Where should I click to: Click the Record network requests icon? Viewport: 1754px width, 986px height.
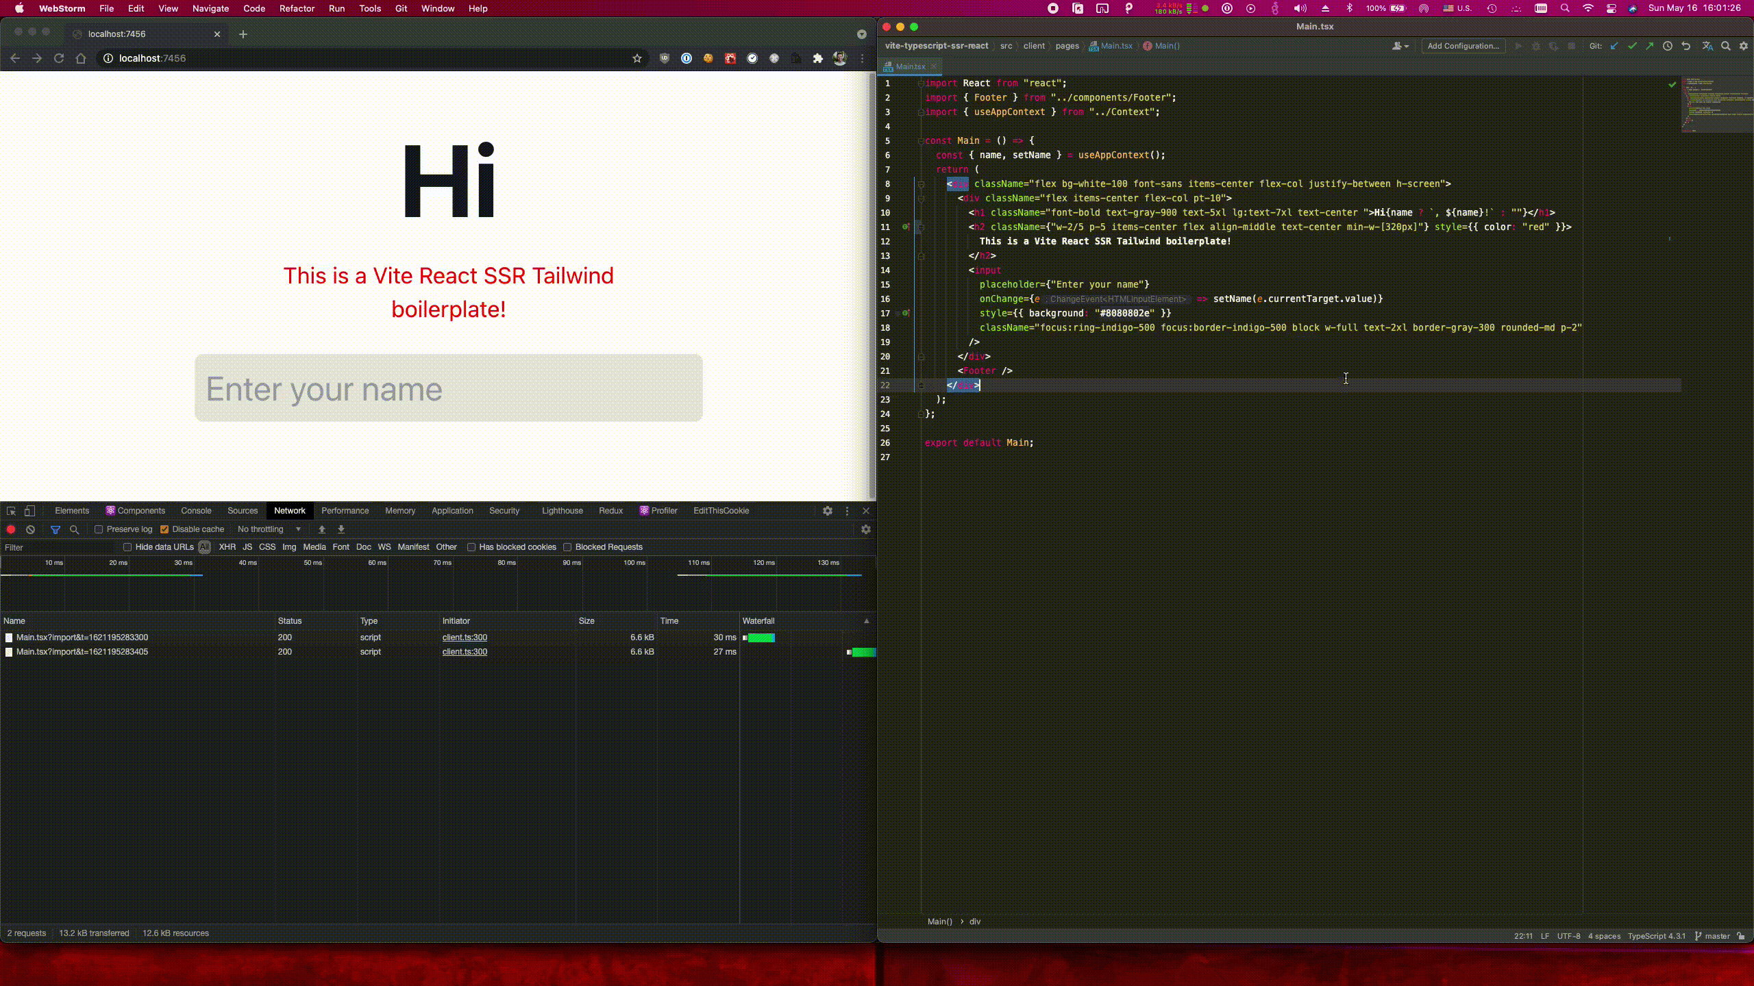11,529
